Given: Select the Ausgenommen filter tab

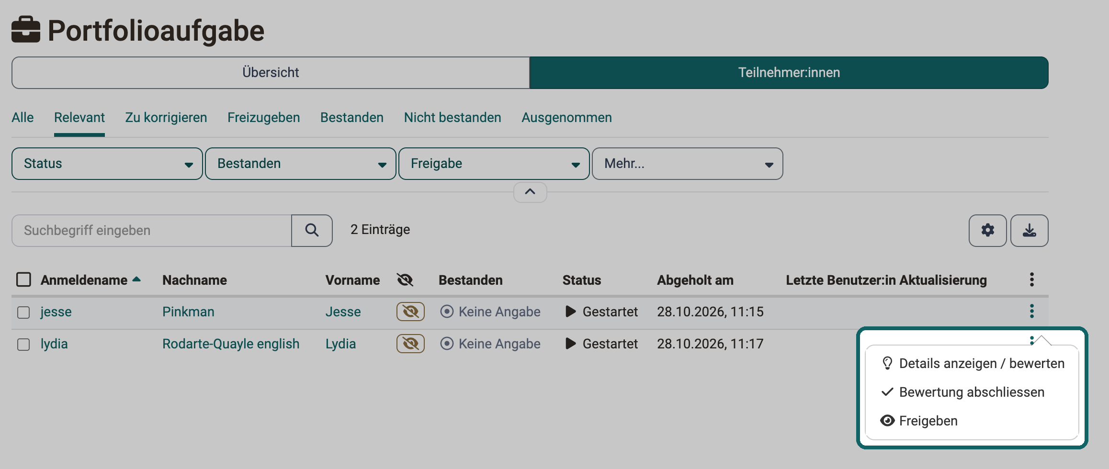Looking at the screenshot, I should pyautogui.click(x=566, y=118).
